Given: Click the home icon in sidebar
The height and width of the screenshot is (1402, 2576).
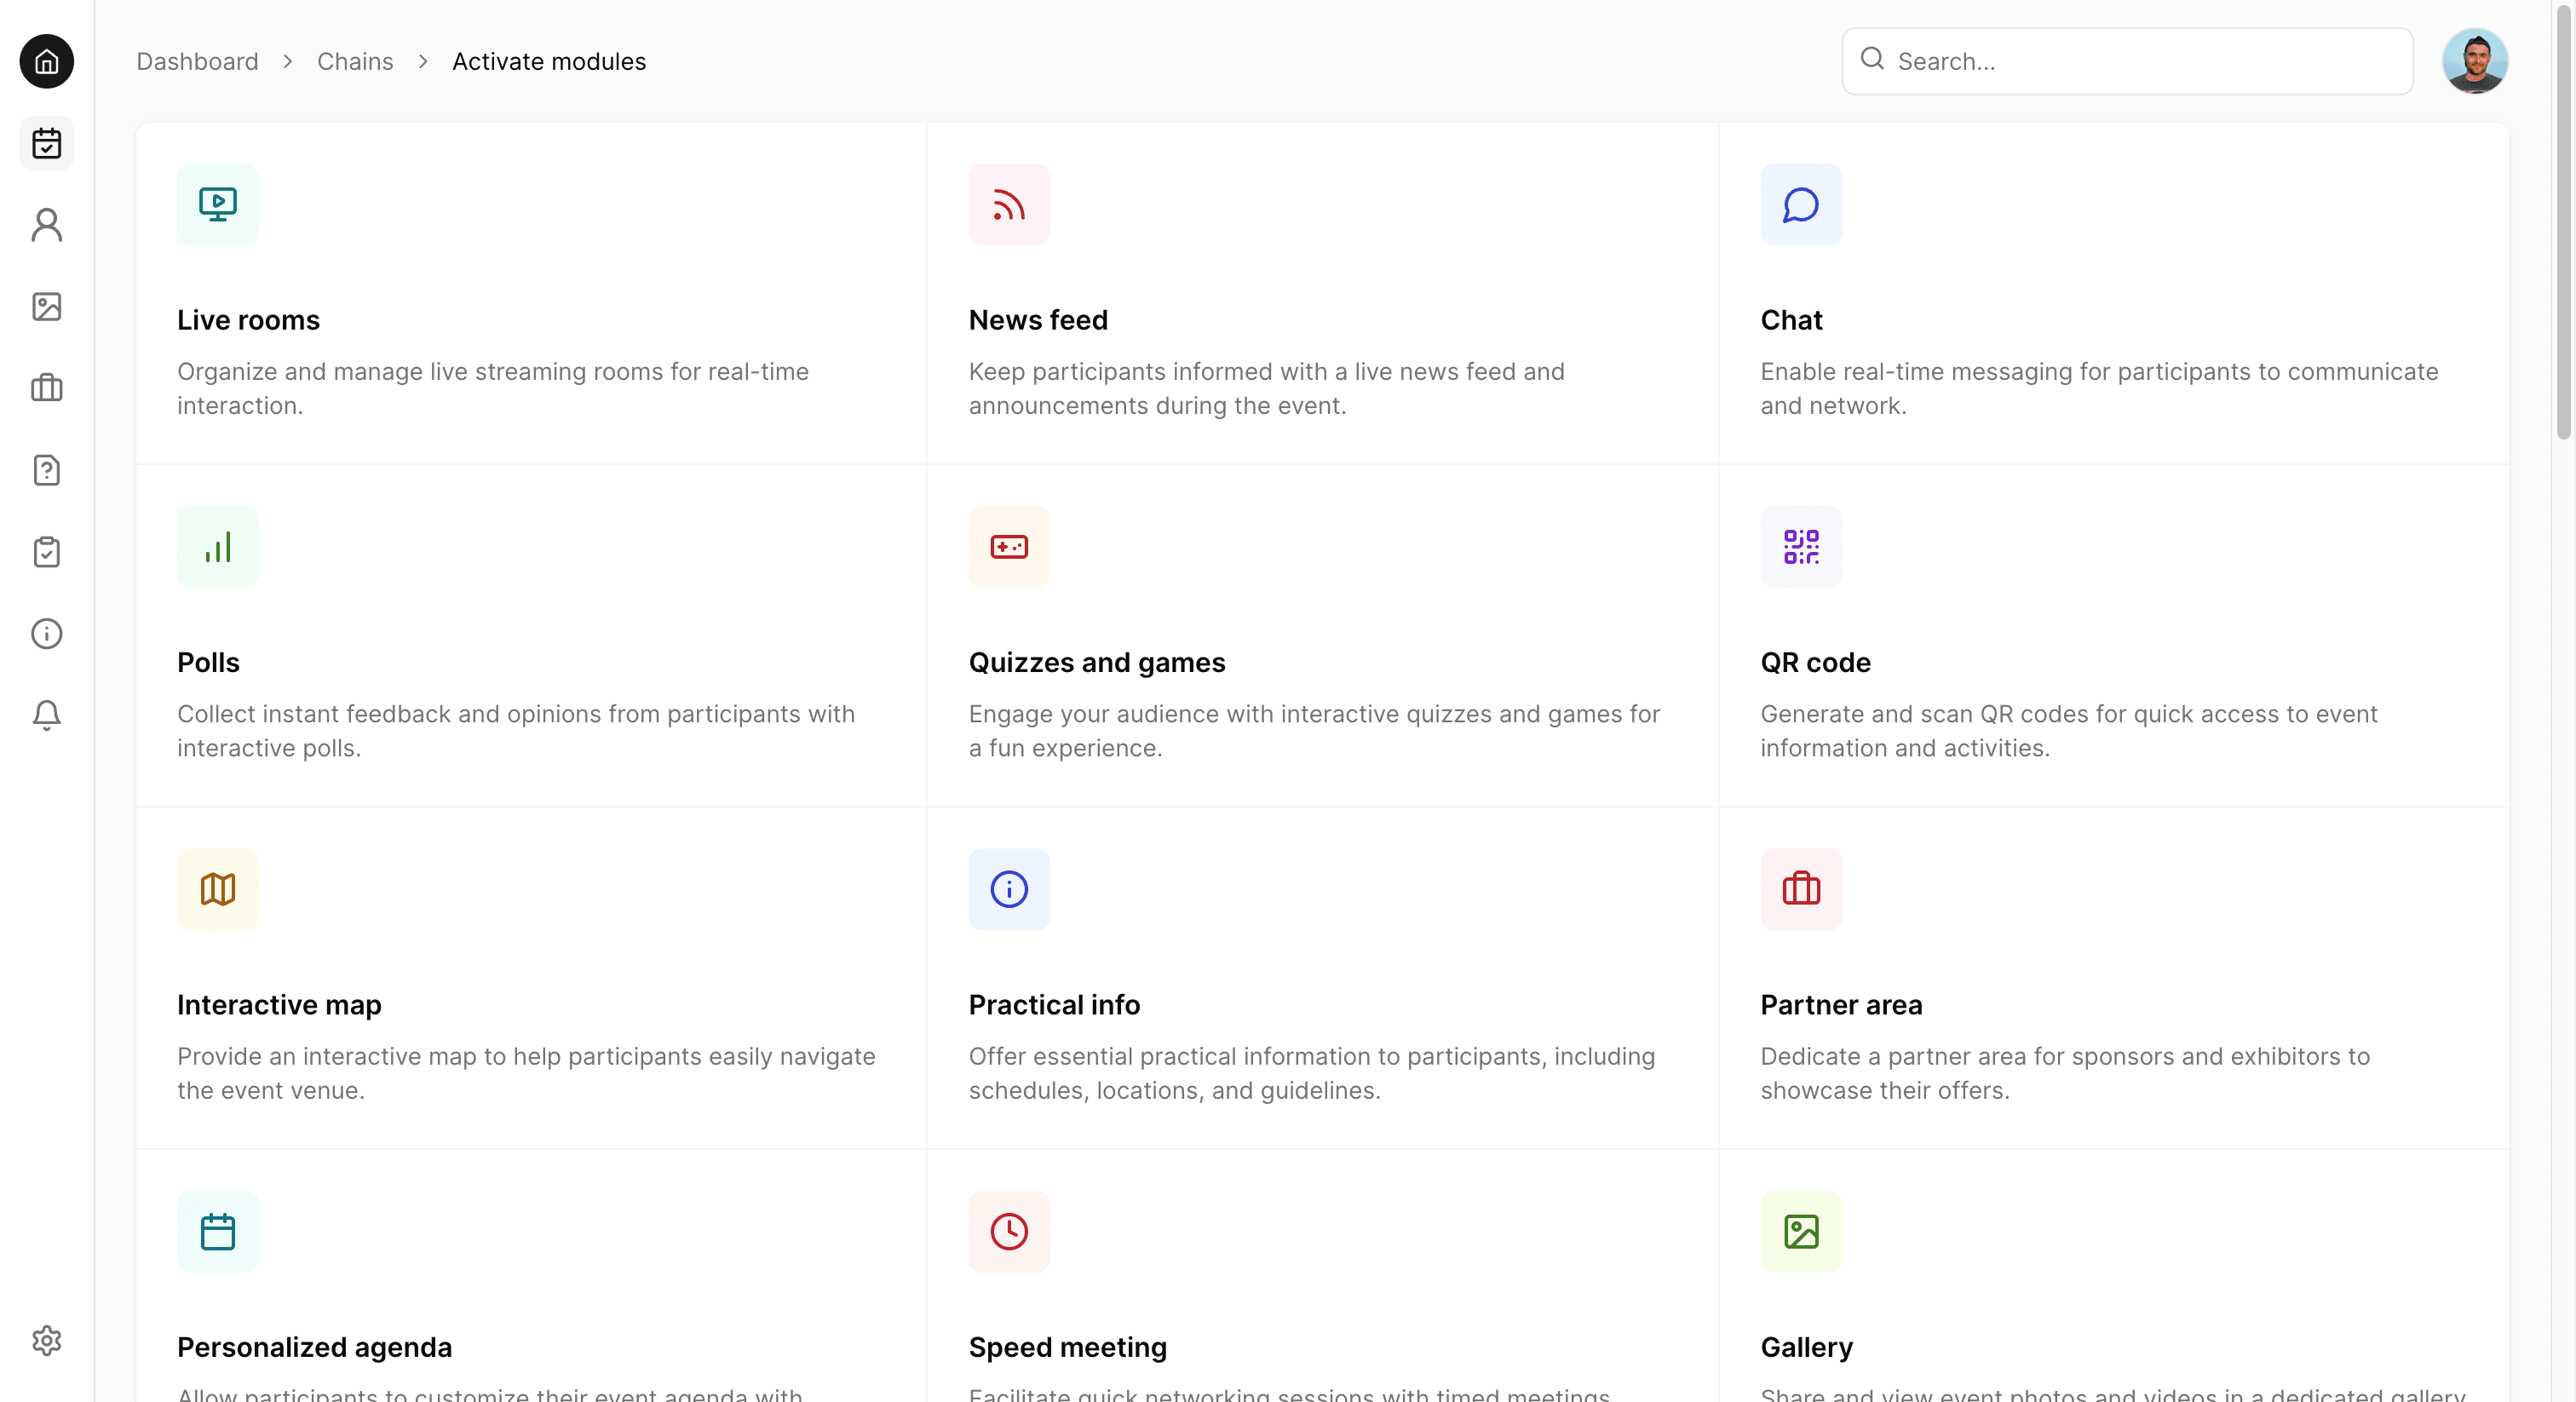Looking at the screenshot, I should click(46, 62).
